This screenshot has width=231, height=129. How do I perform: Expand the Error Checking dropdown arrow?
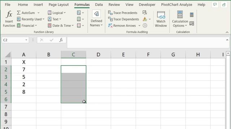pos(150,19)
